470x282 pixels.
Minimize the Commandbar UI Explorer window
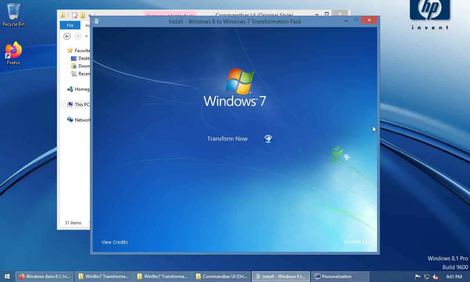coord(317,14)
